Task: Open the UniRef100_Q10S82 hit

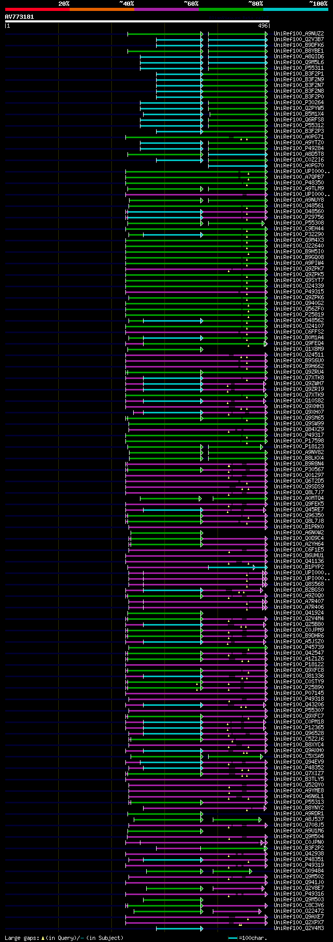Action: coord(299,400)
